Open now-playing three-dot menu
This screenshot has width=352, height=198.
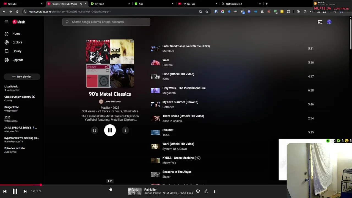pyautogui.click(x=215, y=191)
